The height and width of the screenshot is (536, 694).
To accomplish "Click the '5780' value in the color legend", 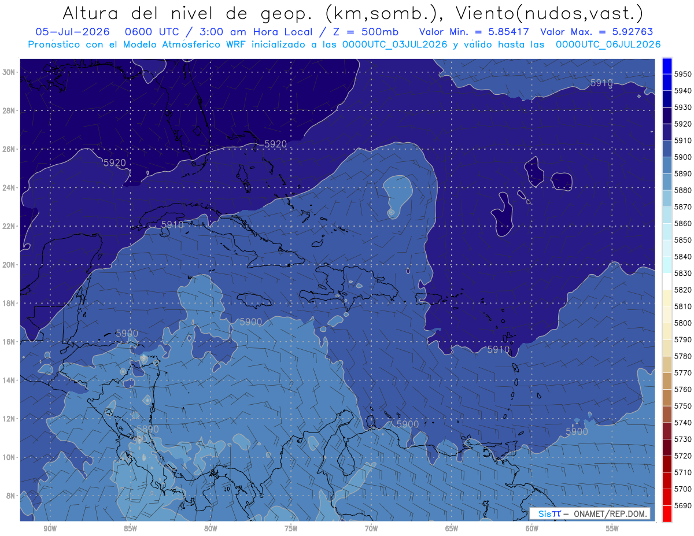I will pos(684,356).
